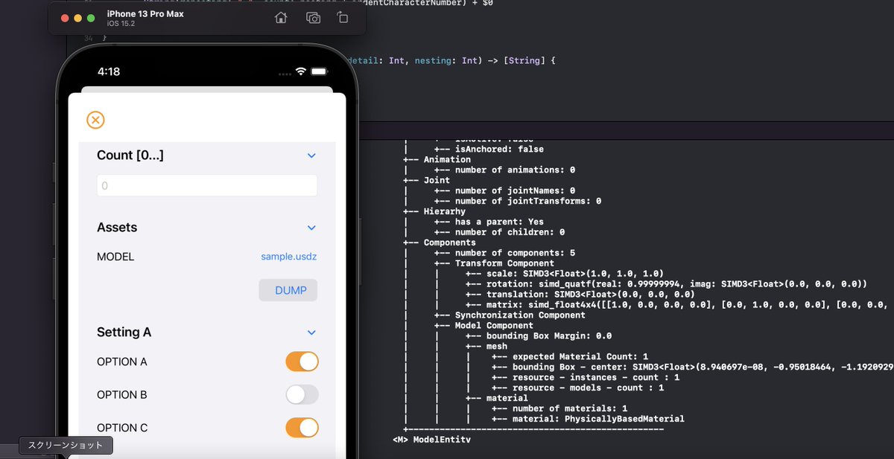Collapse the Assets section chevron
Screen dimensions: 894x459
(x=311, y=228)
